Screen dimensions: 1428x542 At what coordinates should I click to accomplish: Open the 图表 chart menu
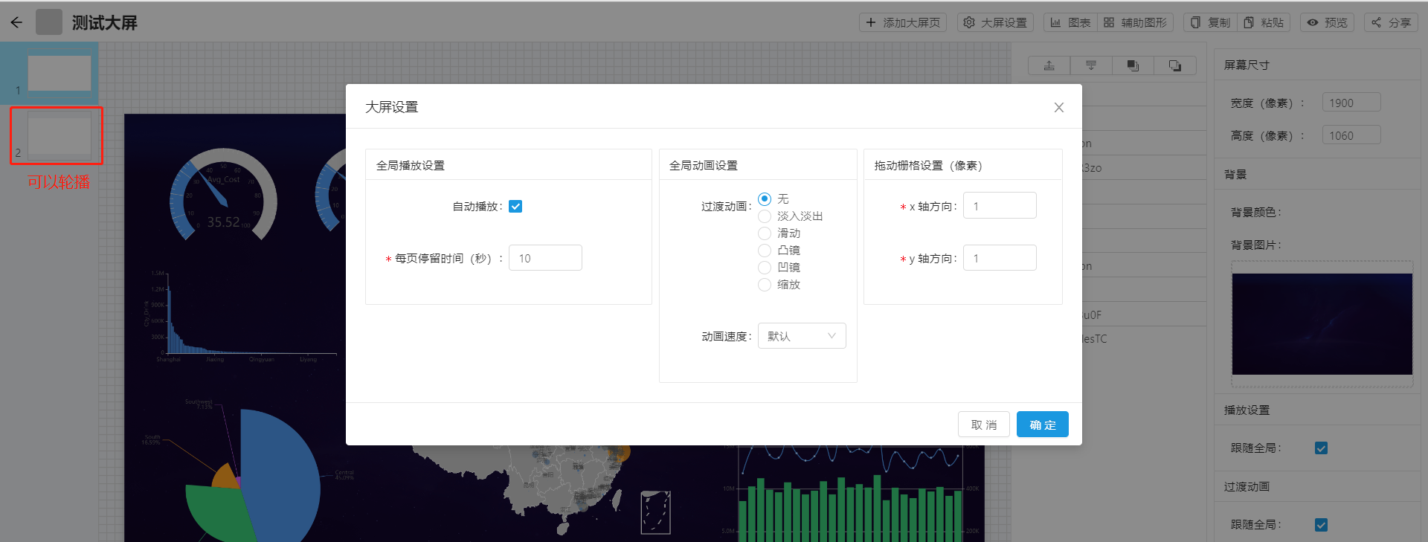1070,22
